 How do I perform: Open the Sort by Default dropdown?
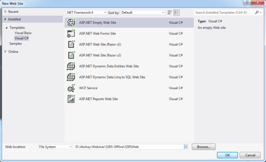pyautogui.click(x=143, y=12)
